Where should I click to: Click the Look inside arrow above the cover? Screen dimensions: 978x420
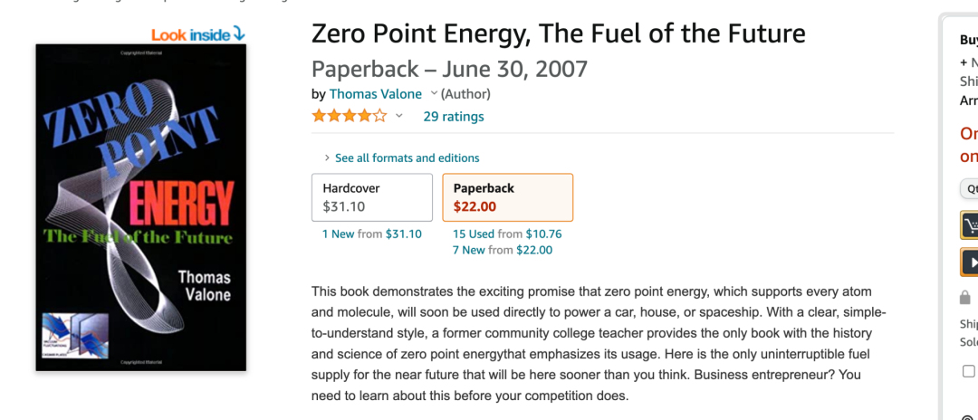click(x=239, y=34)
